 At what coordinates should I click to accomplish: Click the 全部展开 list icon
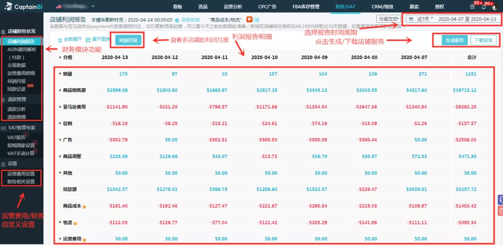coord(60,40)
